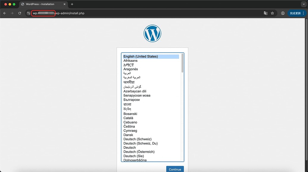Select Cebuano in the language list
Image resolution: width=308 pixels, height=172 pixels.
151,122
